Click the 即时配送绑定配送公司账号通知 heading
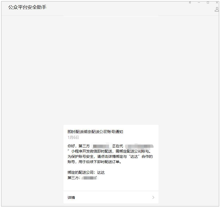Image resolution: width=220 pixels, height=207 pixels. 95,132
